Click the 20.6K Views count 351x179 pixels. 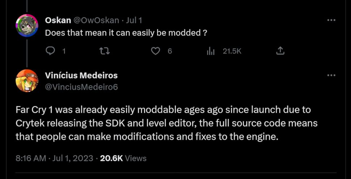(x=123, y=158)
